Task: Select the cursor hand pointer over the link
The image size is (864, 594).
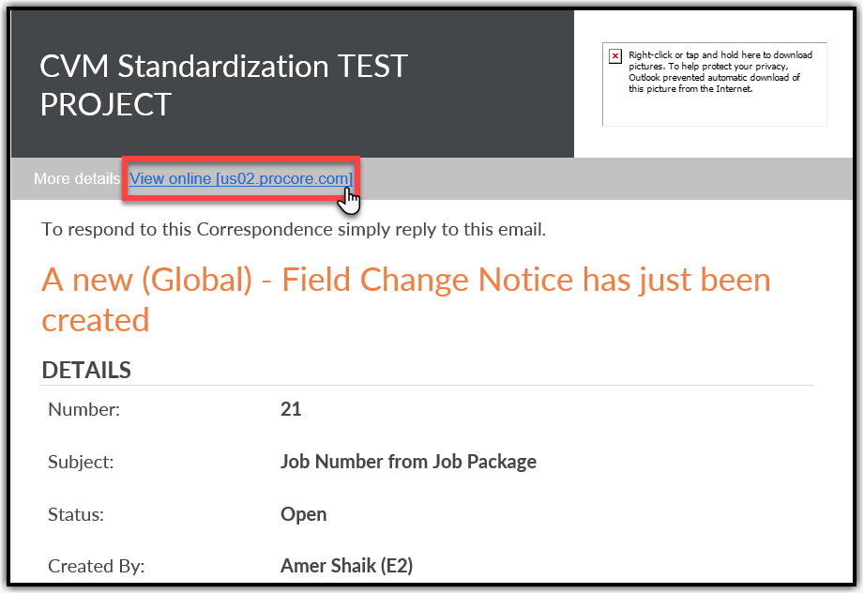Action: click(350, 199)
